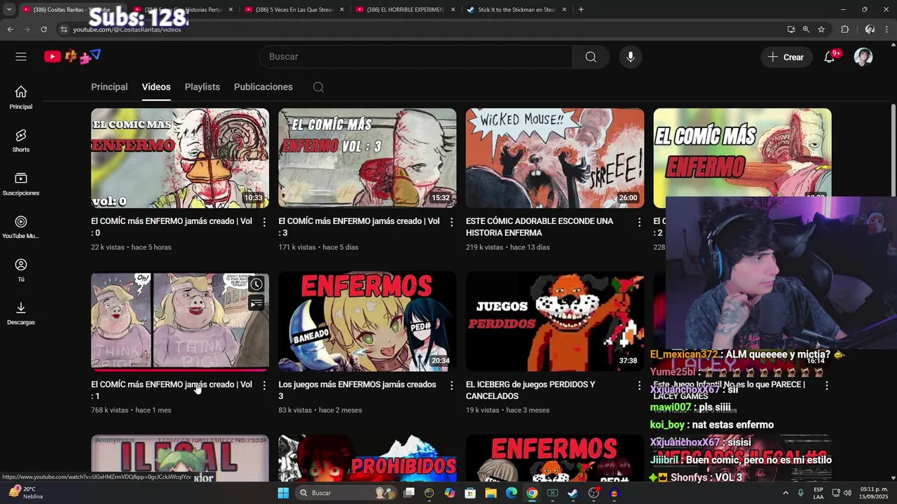The image size is (897, 504).
Task: Open the JUEGOS PERDIDOS video thumbnail
Action: tap(555, 321)
